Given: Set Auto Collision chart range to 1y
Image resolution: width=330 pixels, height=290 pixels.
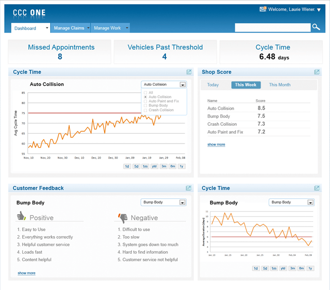Looking at the screenshot, I should pos(181,166).
